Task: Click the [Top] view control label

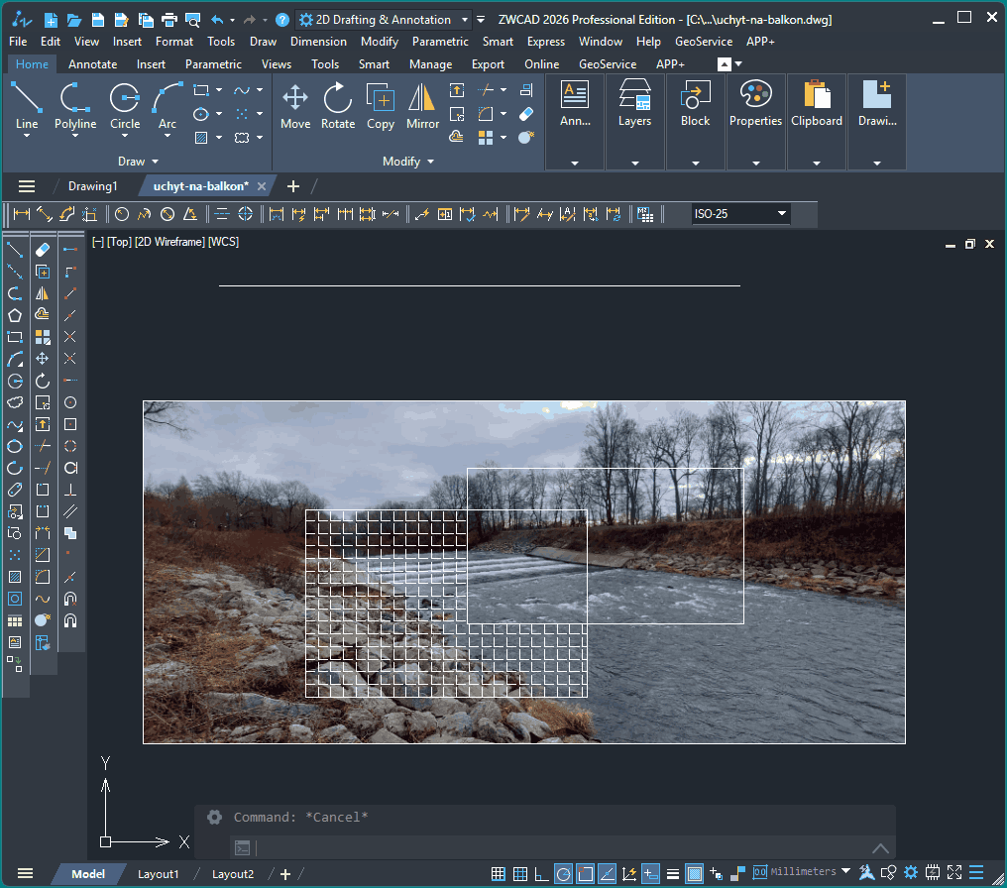Action: coord(119,242)
